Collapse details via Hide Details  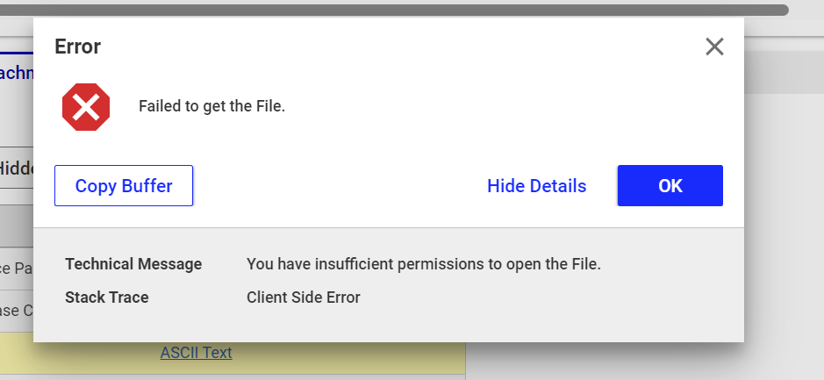pos(536,186)
